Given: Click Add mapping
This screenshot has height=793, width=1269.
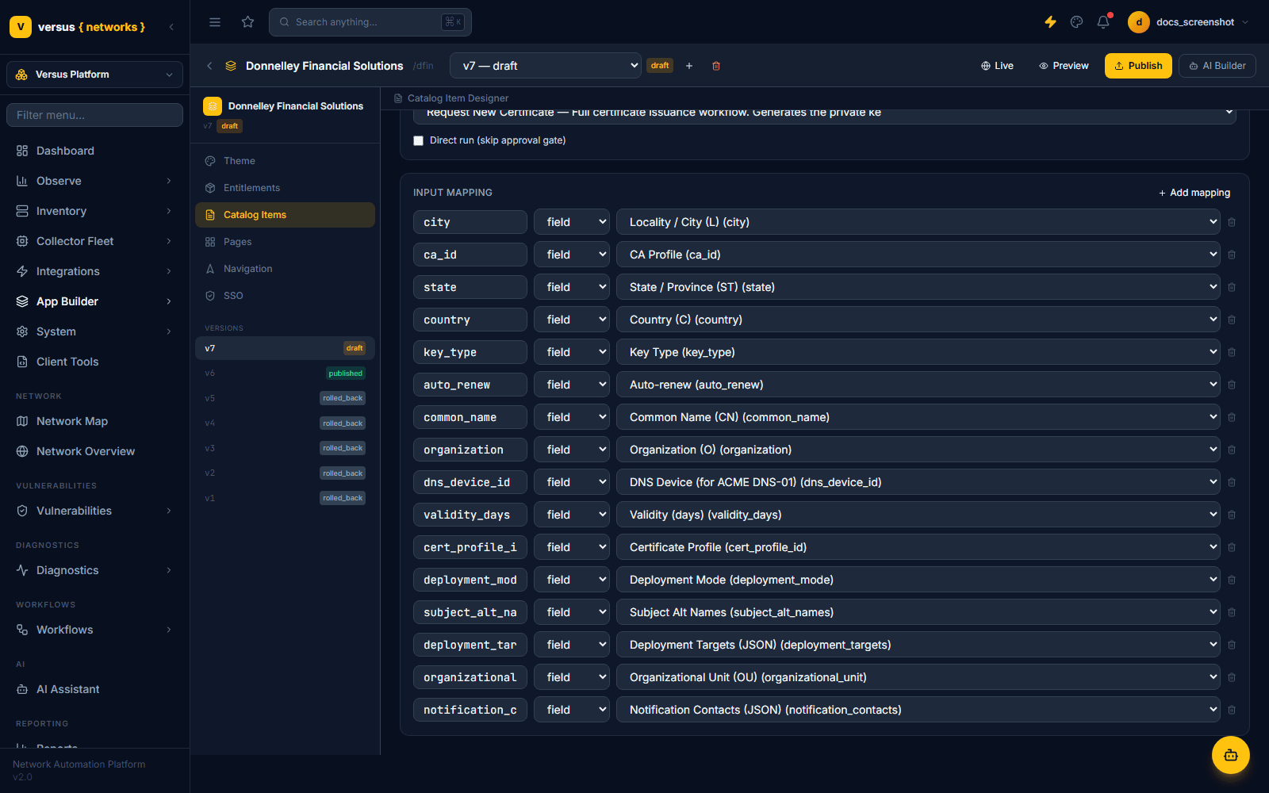Looking at the screenshot, I should point(1194,193).
